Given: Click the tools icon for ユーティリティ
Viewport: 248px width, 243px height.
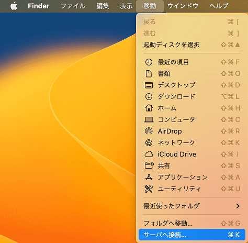Looking at the screenshot, I should coord(149,189).
